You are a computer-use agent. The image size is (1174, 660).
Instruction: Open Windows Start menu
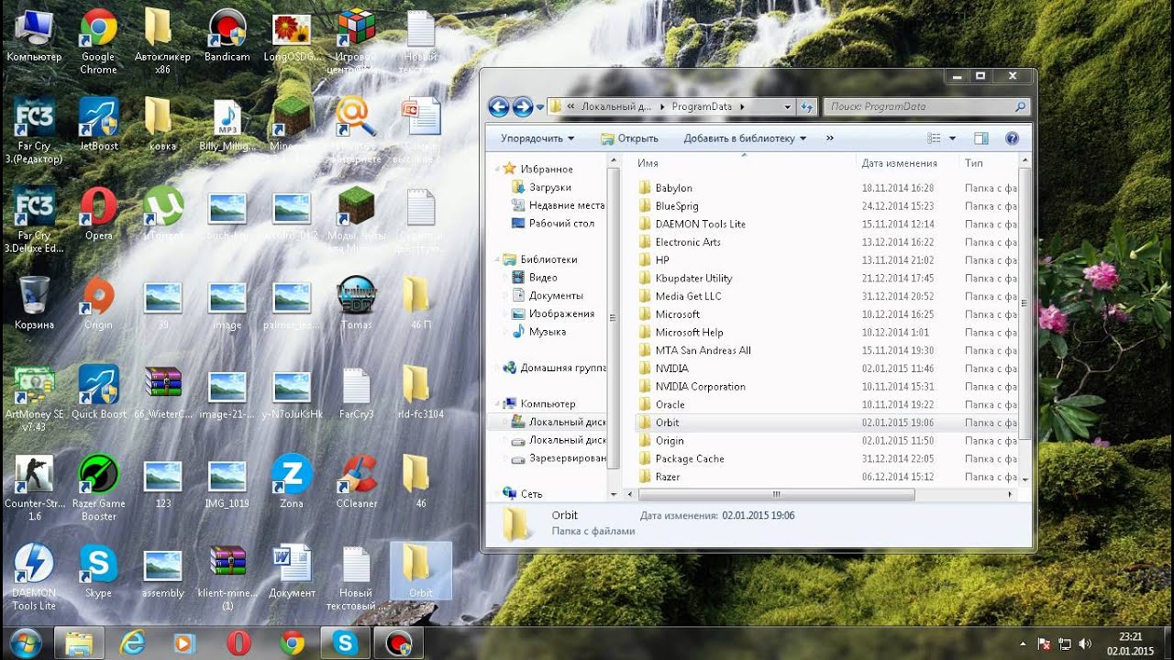click(25, 643)
